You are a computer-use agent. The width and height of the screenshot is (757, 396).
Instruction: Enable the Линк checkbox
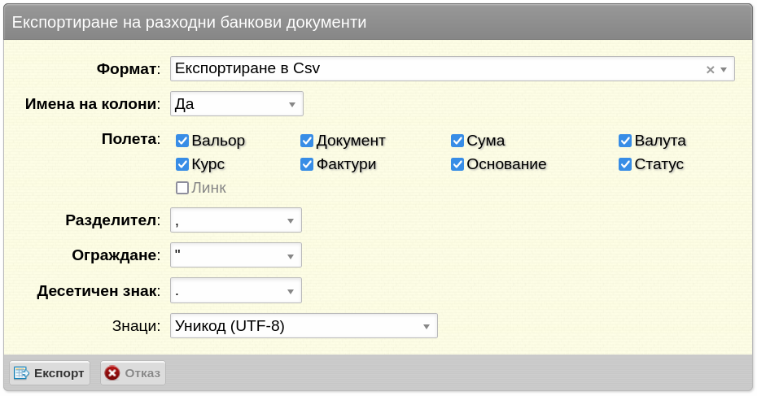coord(182,188)
